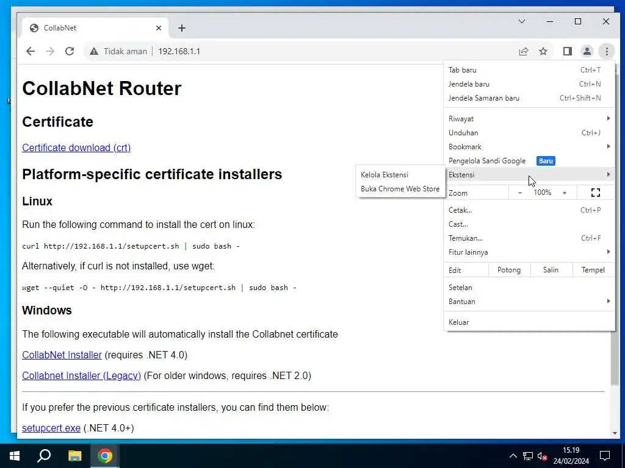Click the 100% zoom value in menu

542,193
